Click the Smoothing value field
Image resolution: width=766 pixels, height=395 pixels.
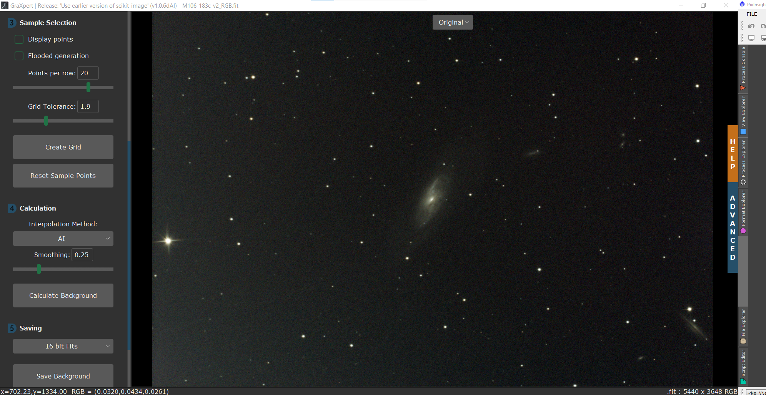(82, 255)
